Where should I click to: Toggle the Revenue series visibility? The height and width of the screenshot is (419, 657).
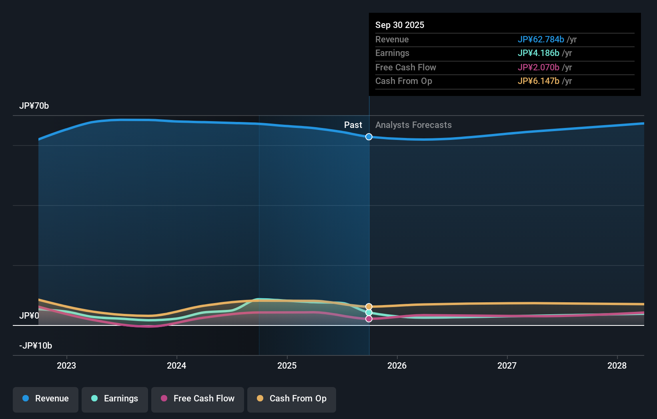click(45, 399)
